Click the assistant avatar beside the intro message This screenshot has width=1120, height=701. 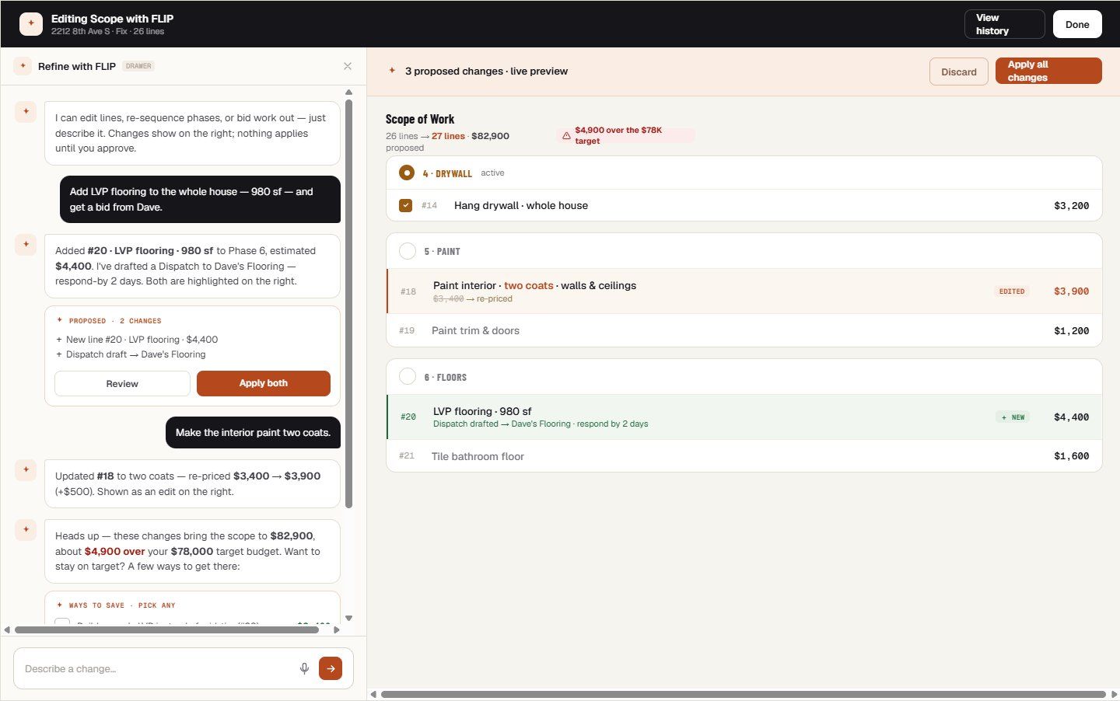point(26,112)
